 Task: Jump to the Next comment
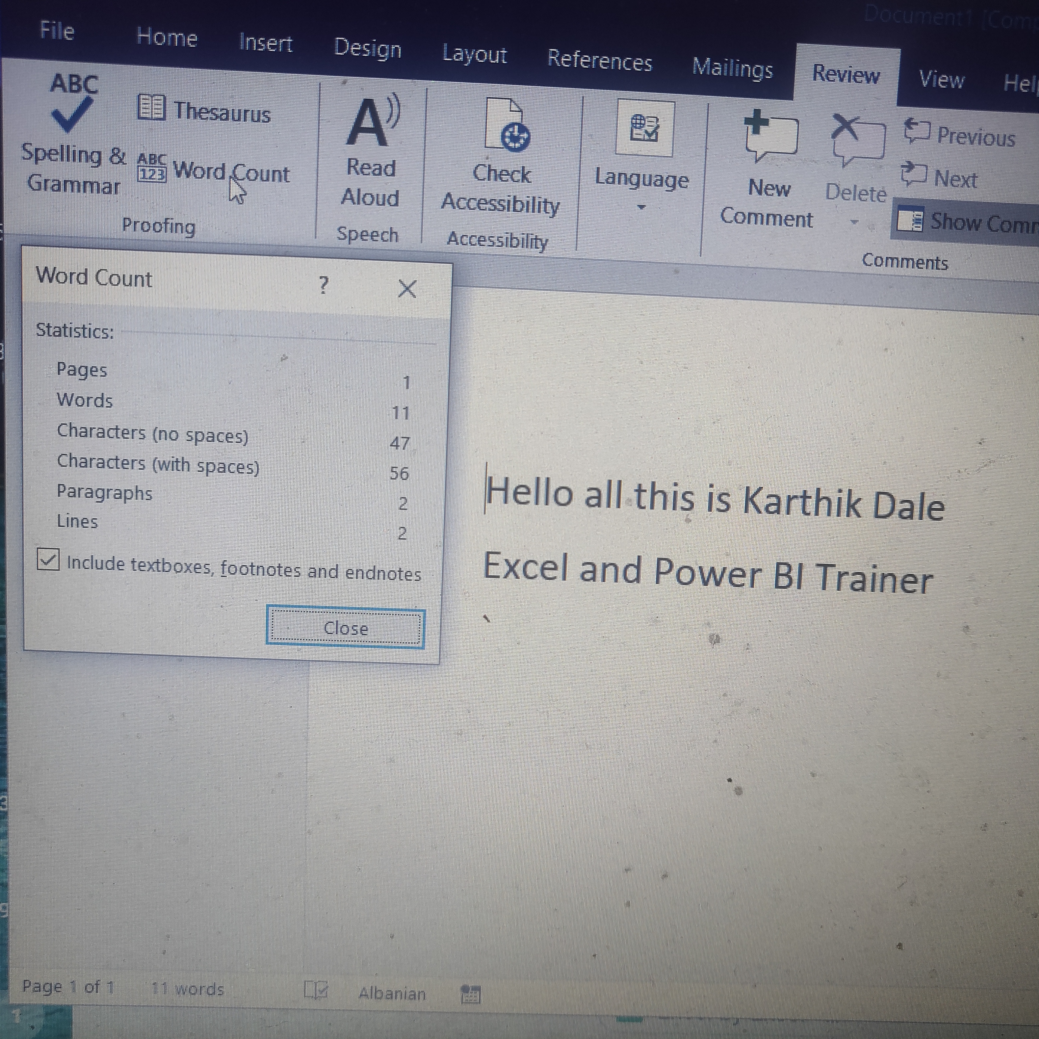(x=939, y=176)
